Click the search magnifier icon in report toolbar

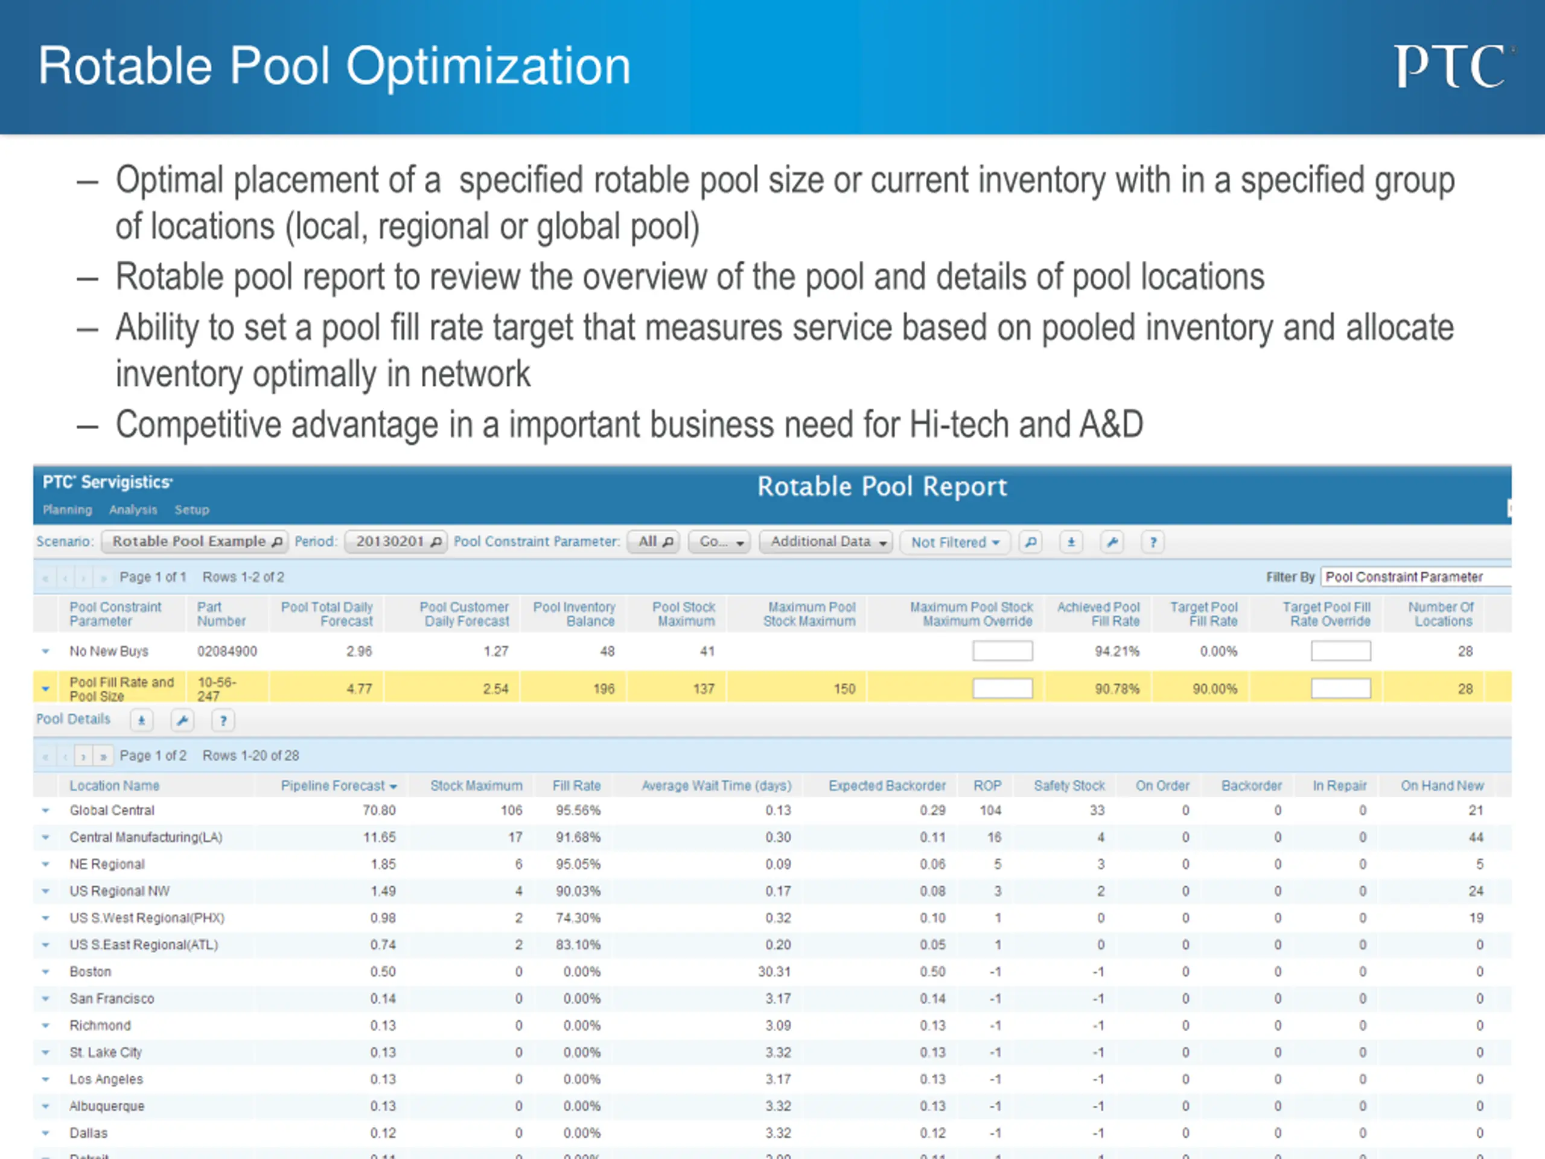point(1030,542)
